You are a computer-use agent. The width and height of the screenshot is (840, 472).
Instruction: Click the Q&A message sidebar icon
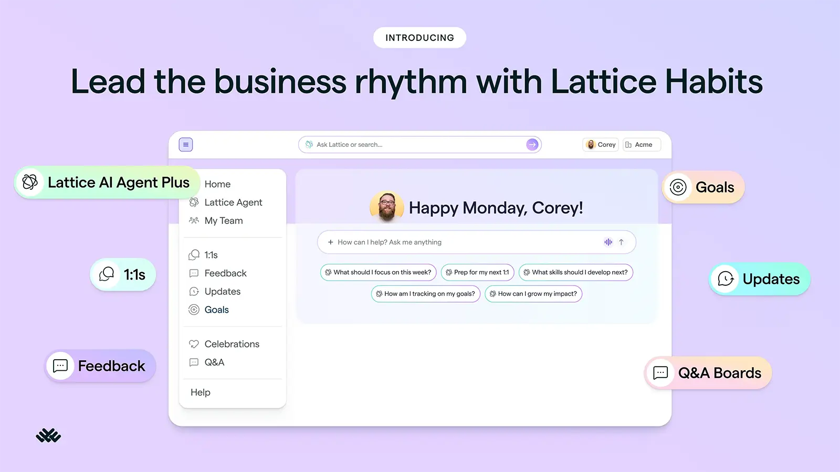pyautogui.click(x=194, y=362)
